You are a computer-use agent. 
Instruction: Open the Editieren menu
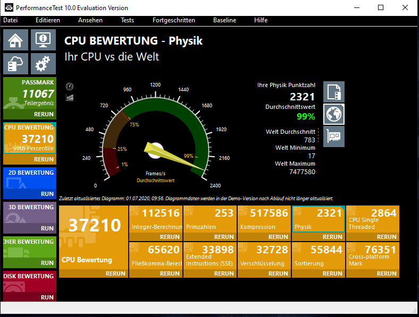[x=48, y=20]
